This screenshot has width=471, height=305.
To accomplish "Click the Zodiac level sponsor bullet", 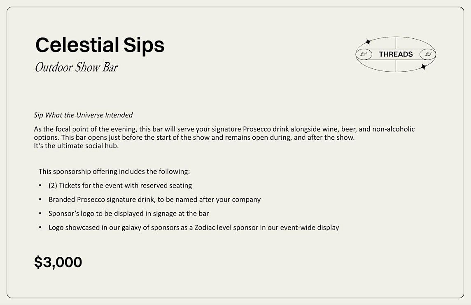I will (x=194, y=228).
